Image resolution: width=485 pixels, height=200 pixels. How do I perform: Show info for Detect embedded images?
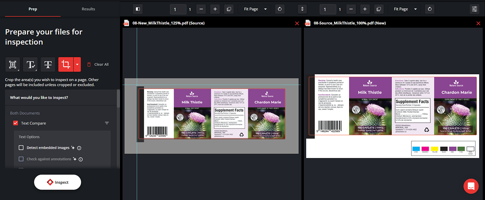click(79, 148)
